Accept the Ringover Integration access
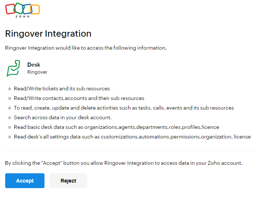 (25, 181)
